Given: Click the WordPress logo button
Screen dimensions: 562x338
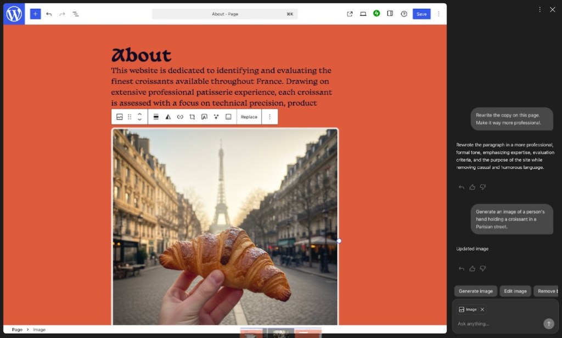Looking at the screenshot, I should pyautogui.click(x=14, y=14).
